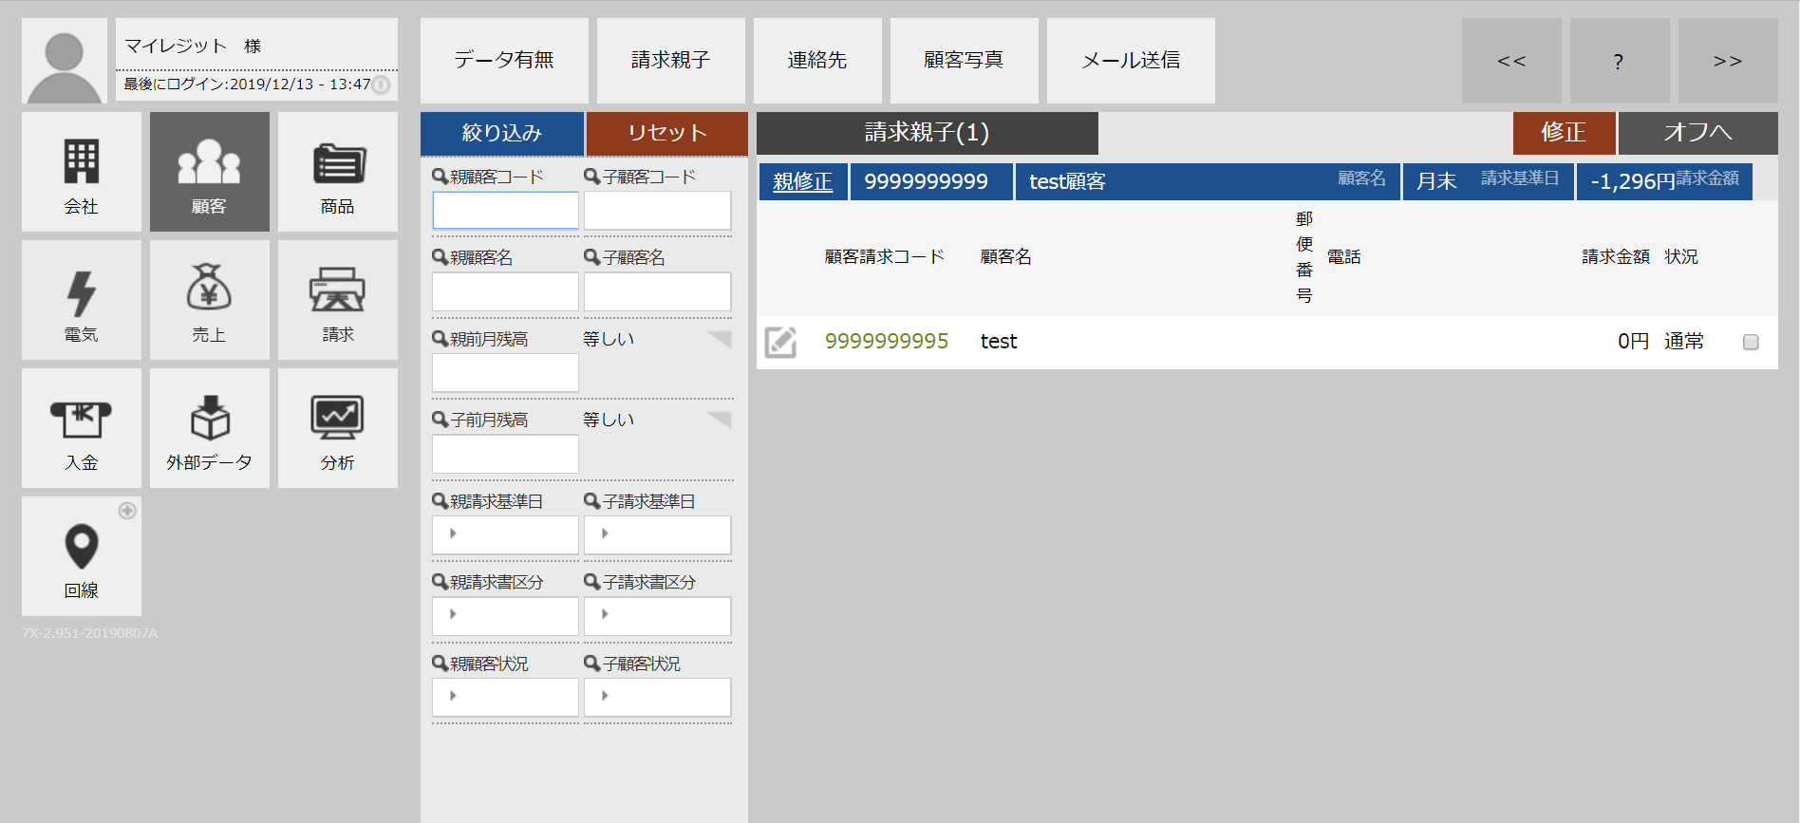Open the 分析 analysis module
The width and height of the screenshot is (1800, 823).
[x=338, y=428]
